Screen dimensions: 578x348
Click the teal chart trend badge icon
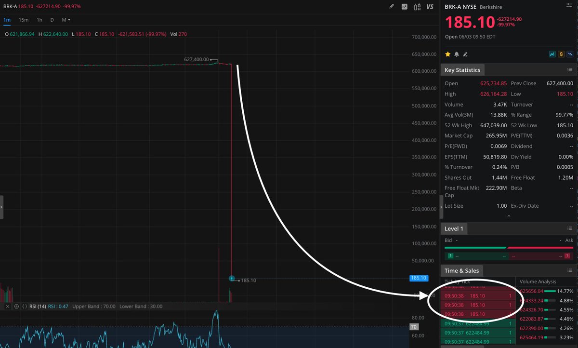click(552, 54)
